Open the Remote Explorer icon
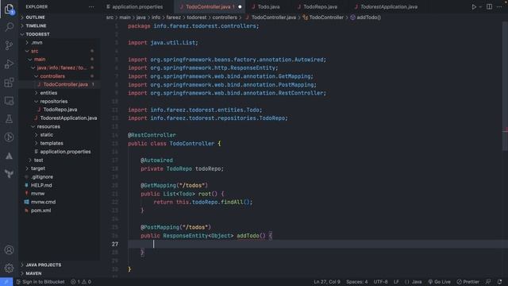 click(9, 101)
